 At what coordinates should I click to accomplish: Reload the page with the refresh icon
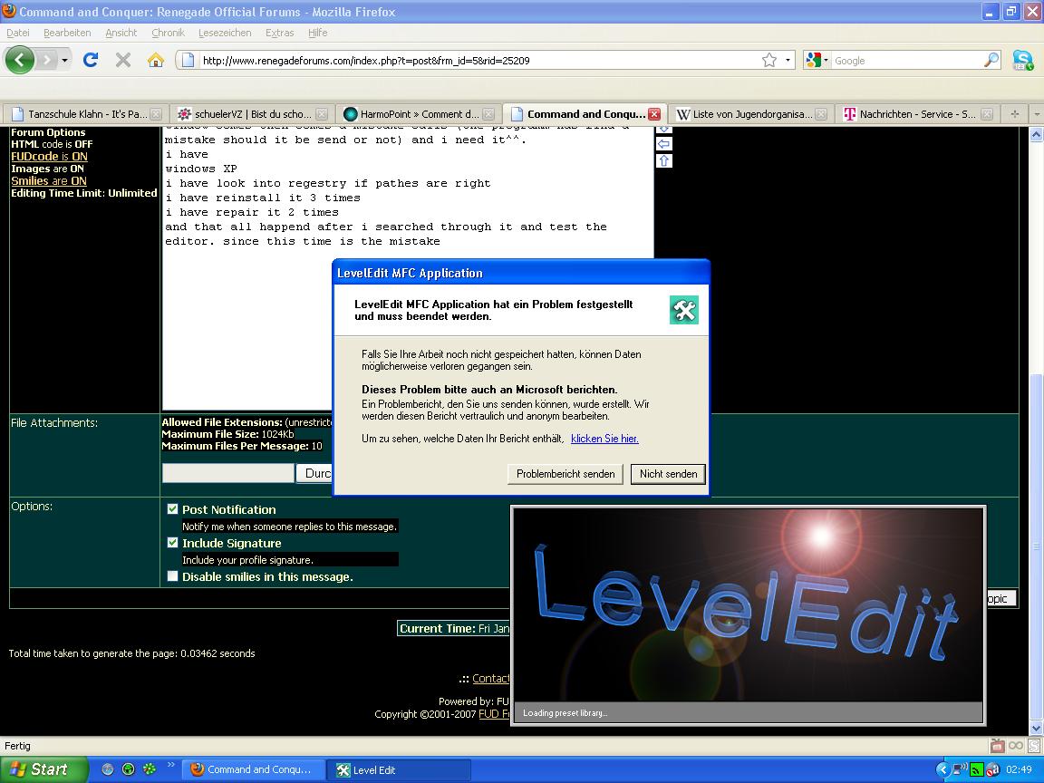[90, 60]
